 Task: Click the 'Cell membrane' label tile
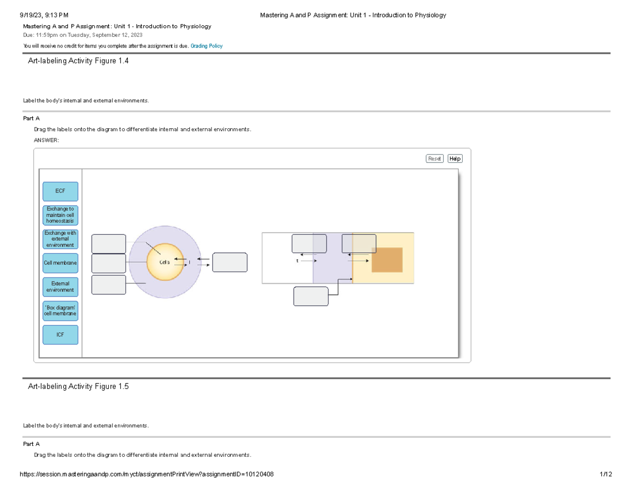(60, 263)
